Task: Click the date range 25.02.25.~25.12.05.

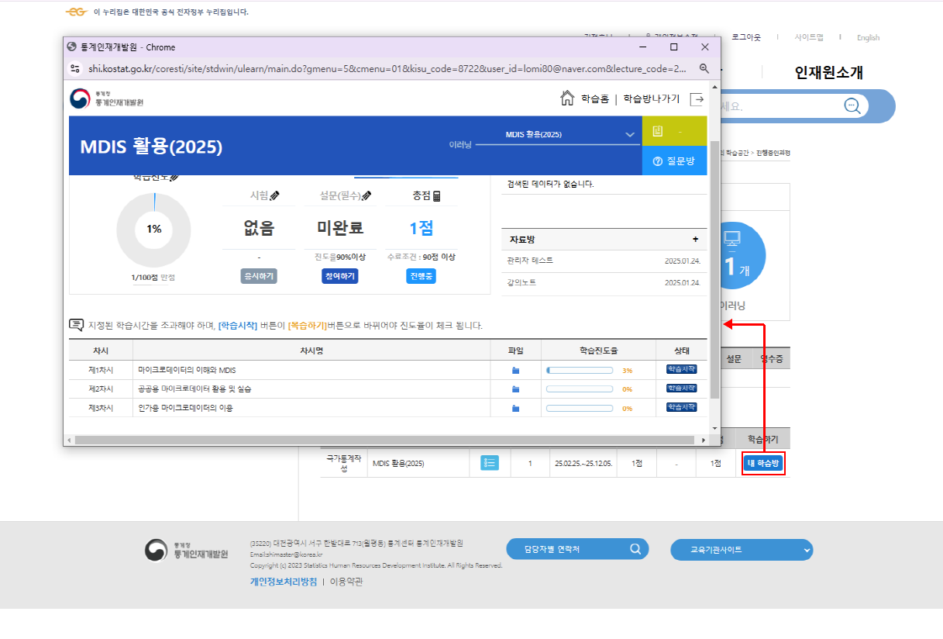Action: [x=583, y=464]
